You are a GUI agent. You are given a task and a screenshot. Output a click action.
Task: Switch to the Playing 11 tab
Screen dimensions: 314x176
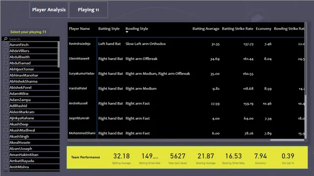[x=88, y=10]
